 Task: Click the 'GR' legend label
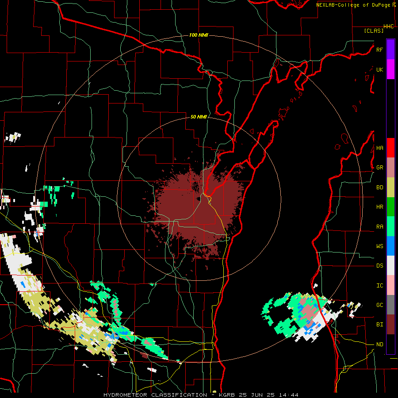pos(379,168)
